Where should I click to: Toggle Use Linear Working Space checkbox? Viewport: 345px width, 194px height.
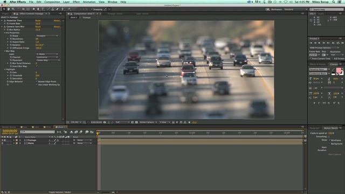[37, 85]
